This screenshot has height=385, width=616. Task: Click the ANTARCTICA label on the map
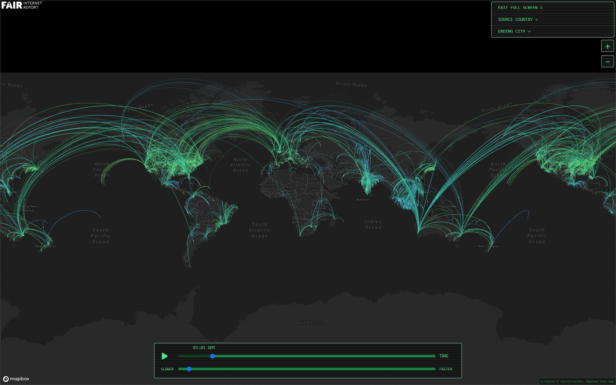[311, 323]
